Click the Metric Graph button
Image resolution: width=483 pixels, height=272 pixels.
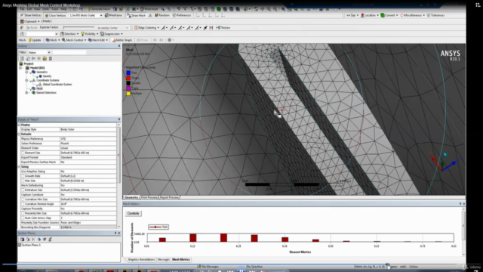point(122,40)
